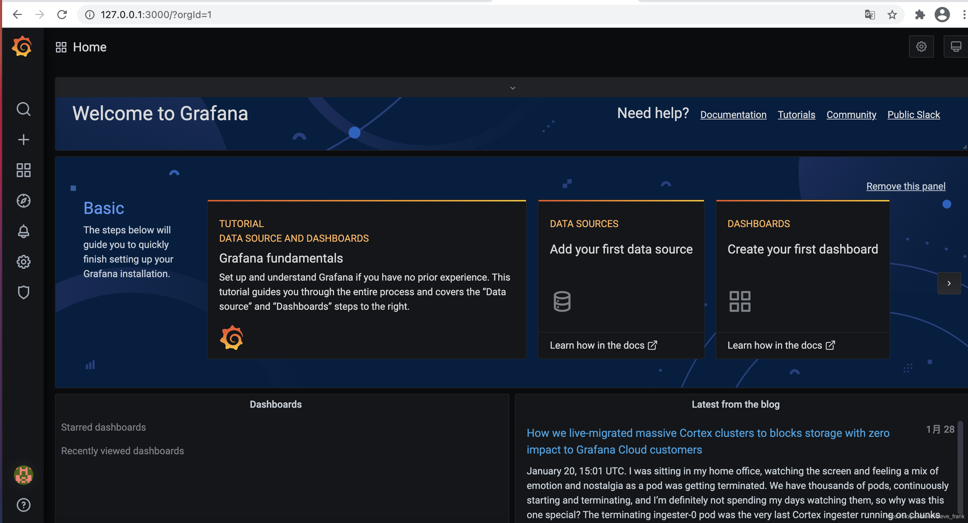Open the browser profile account icon
Viewport: 968px width, 523px height.
click(942, 15)
